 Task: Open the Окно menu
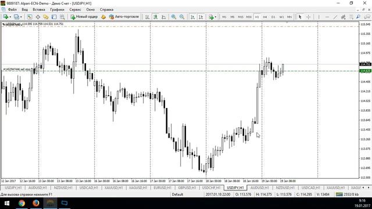(91, 10)
